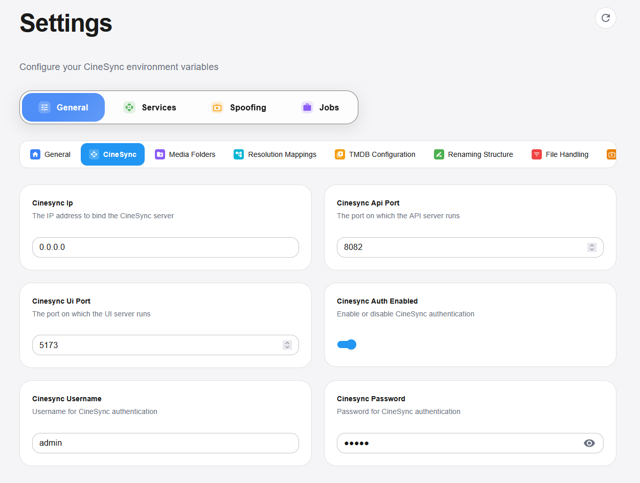Click the Services section icon
Viewport: 640px width, 483px height.
[x=129, y=107]
